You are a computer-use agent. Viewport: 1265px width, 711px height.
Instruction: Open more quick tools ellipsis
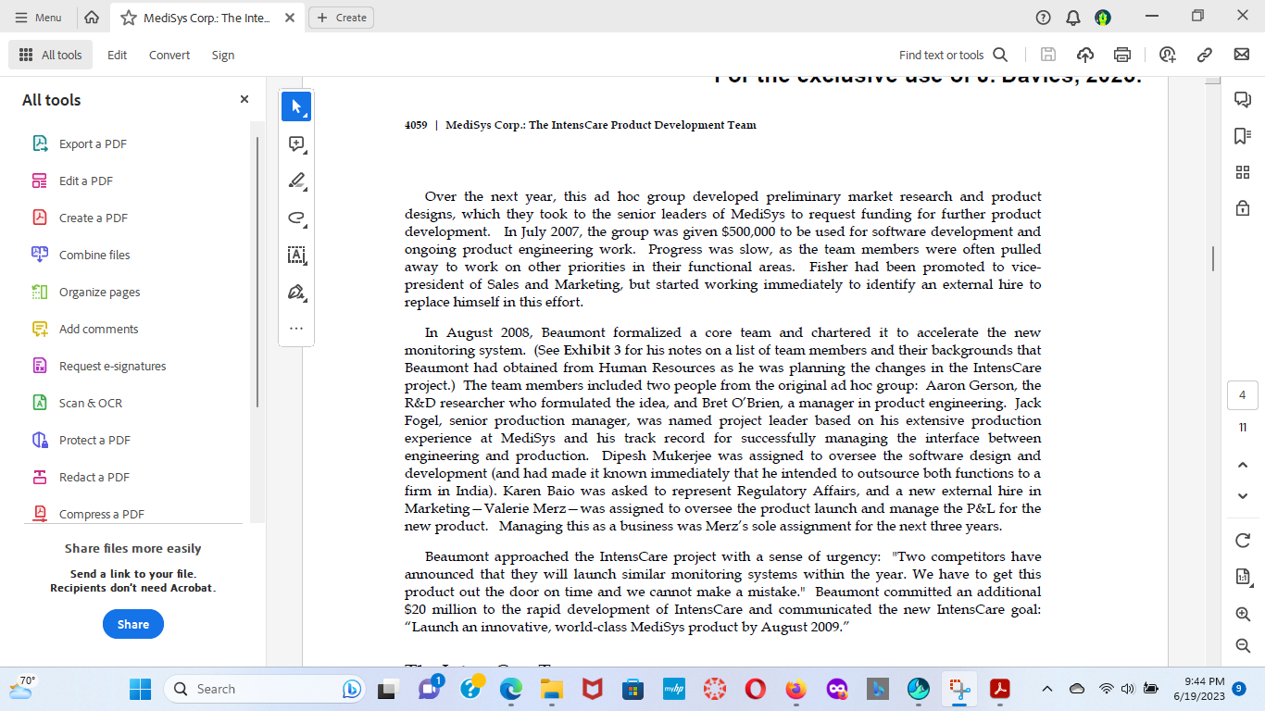(296, 328)
